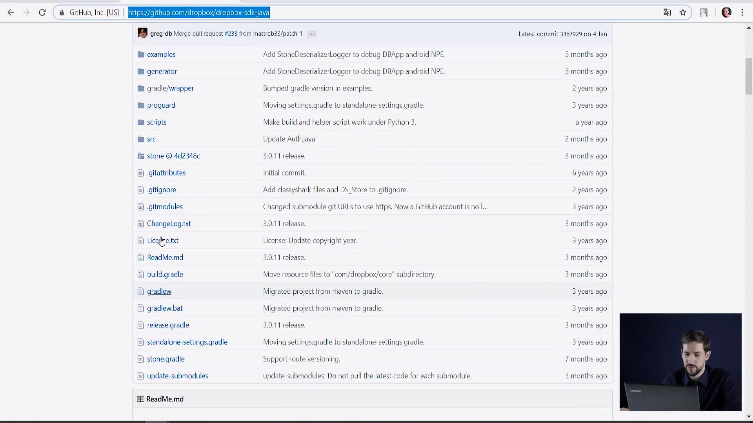Click the stone.gradle file icon

pos(140,359)
